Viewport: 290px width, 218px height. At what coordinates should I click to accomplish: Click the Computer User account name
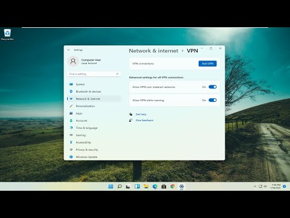coord(91,60)
